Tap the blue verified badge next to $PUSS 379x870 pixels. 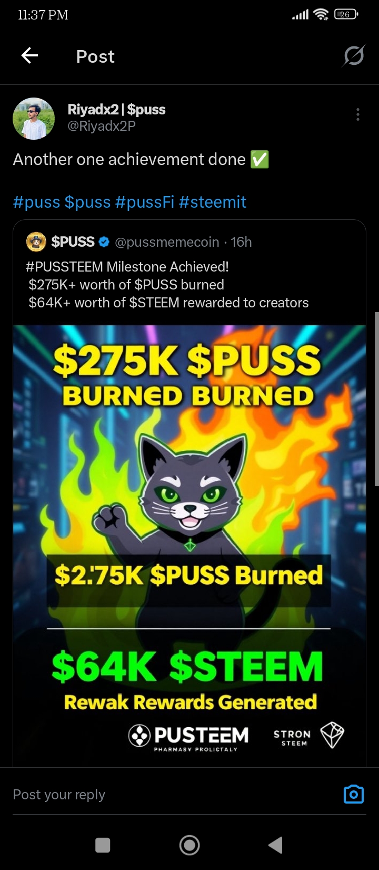(104, 242)
